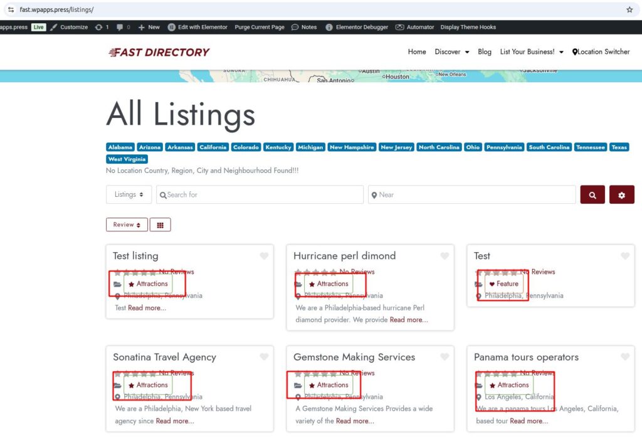
Task: Bookmark the page with star icon
Action: pos(629,10)
